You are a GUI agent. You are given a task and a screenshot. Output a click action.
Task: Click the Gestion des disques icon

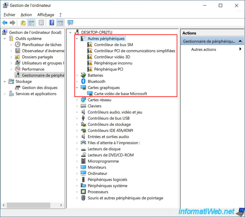pyautogui.click(x=17, y=87)
